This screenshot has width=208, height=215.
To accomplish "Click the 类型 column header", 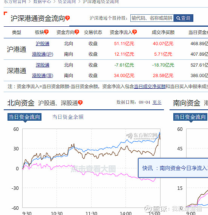I will point(17,32).
